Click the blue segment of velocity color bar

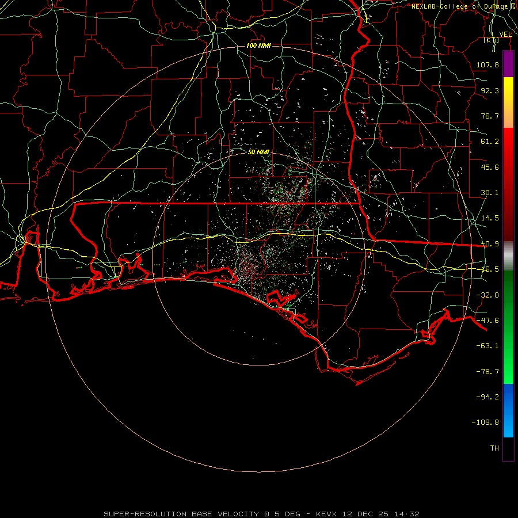[508, 410]
